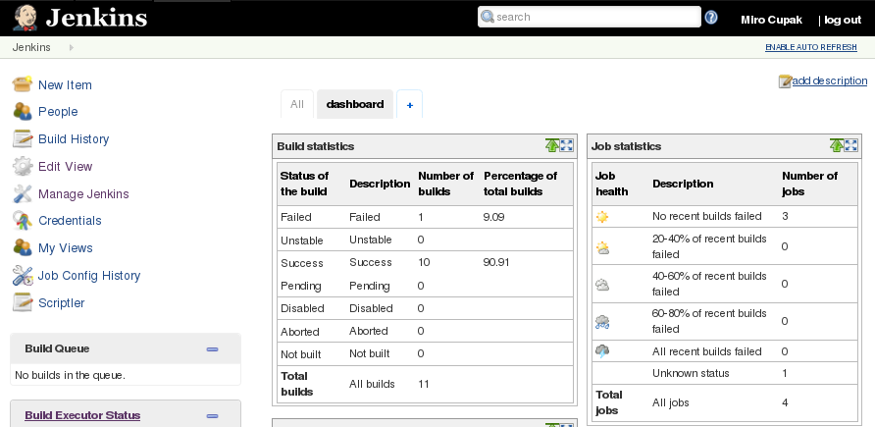Screen dimensions: 875x427
Task: Open the Manage Jenkins link
Action: pyautogui.click(x=83, y=193)
